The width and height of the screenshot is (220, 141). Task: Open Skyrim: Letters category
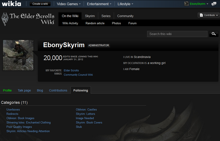click(x=86, y=114)
